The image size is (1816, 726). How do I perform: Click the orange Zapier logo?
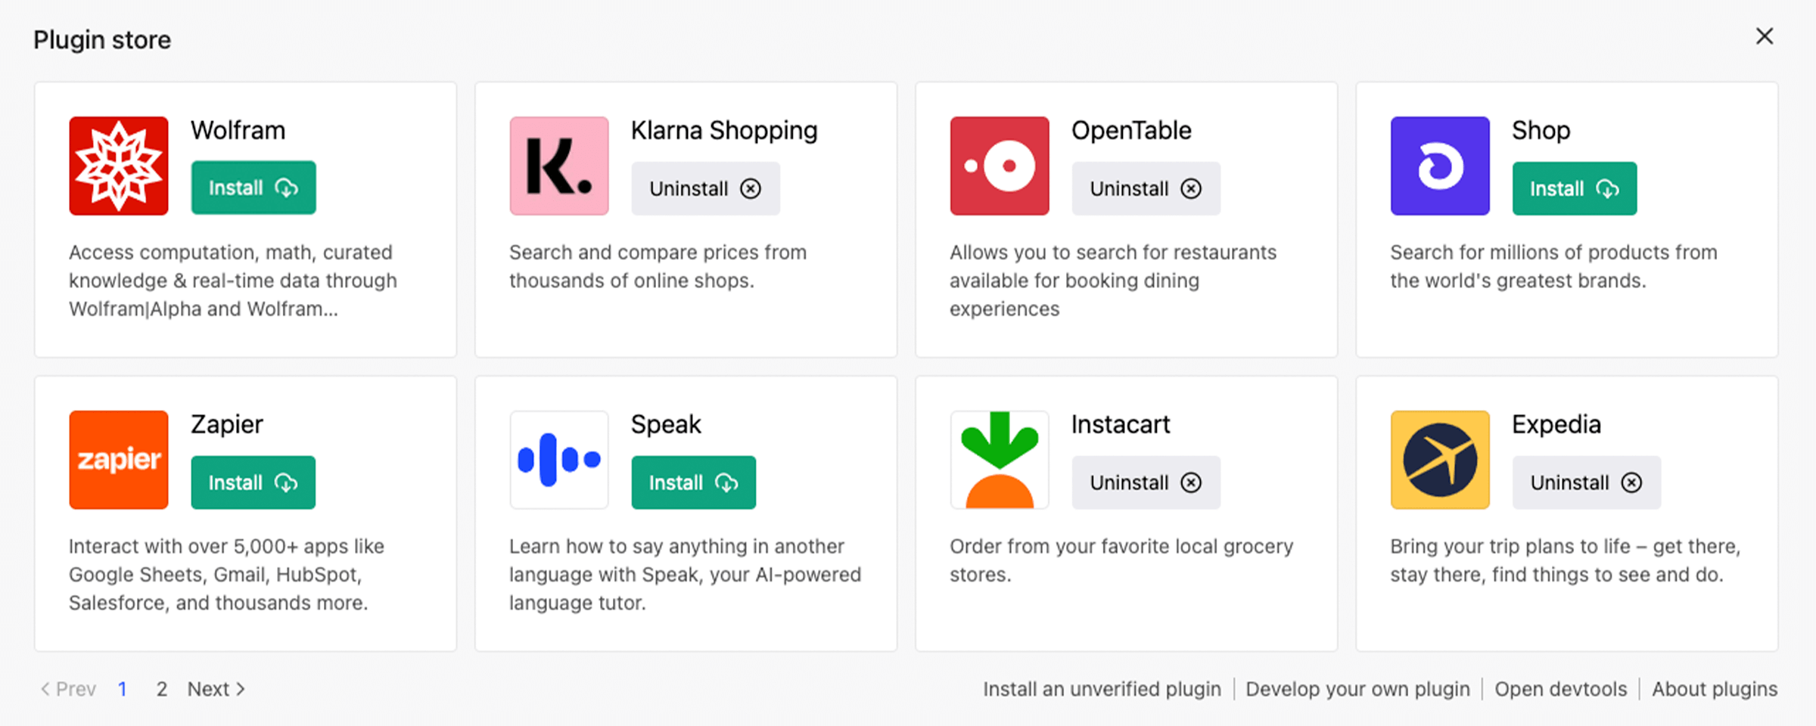tap(119, 460)
